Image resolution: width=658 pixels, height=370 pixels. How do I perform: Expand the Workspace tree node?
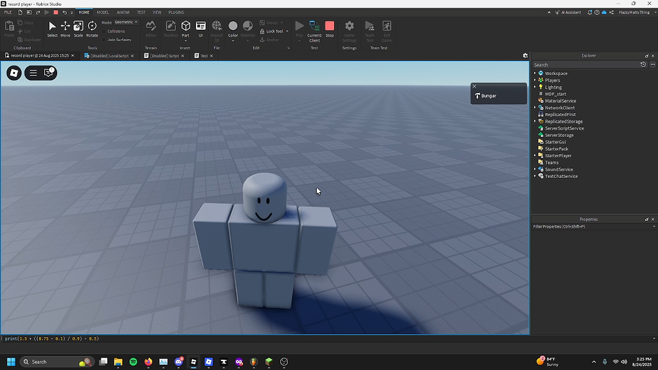point(535,73)
